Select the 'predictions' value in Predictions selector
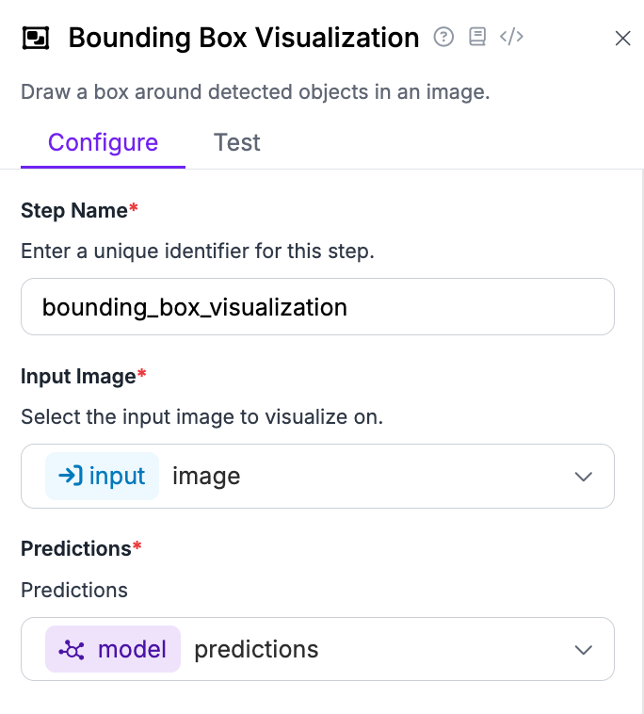Screen dimensions: 644x714 pyautogui.click(x=256, y=650)
